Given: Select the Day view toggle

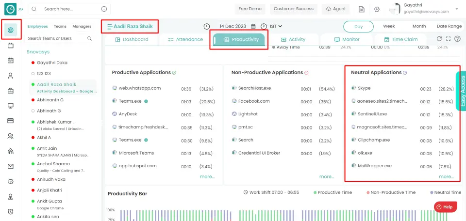Looking at the screenshot, I should point(358,26).
